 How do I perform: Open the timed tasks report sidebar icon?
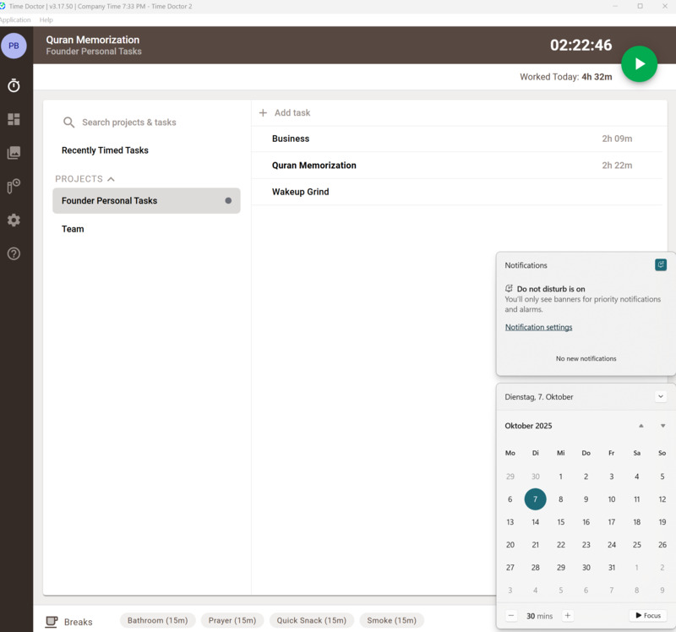(14, 187)
